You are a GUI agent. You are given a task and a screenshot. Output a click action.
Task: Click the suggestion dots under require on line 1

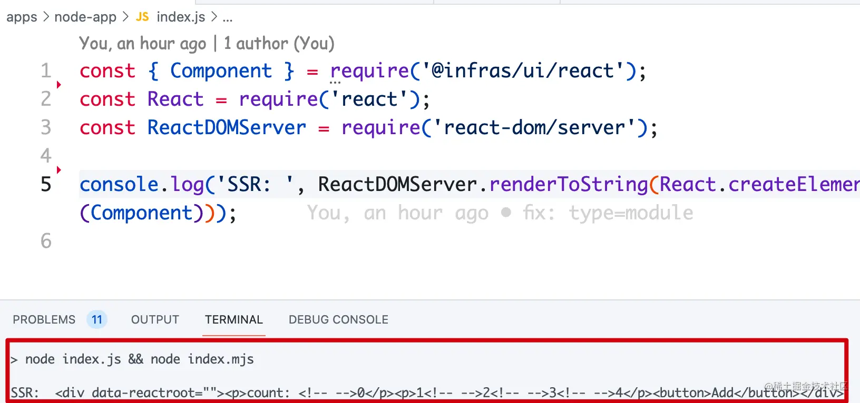tap(335, 83)
